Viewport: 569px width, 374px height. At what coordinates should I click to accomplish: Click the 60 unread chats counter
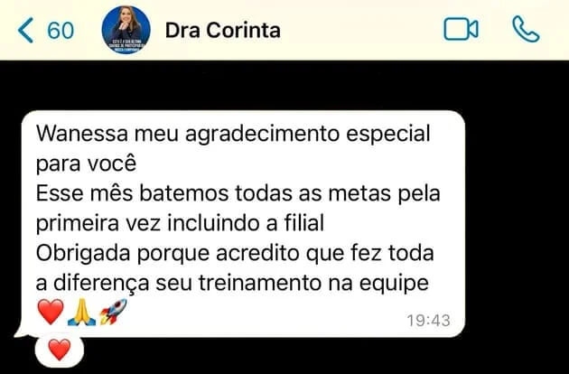tap(61, 31)
